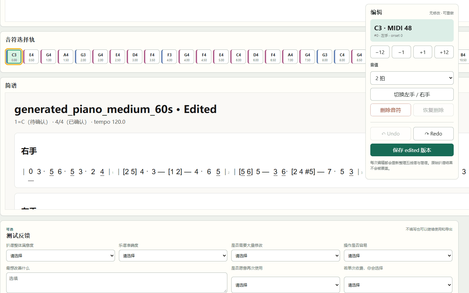Click the E4 note chip at 2.50
This screenshot has height=293, width=469.
click(x=118, y=57)
